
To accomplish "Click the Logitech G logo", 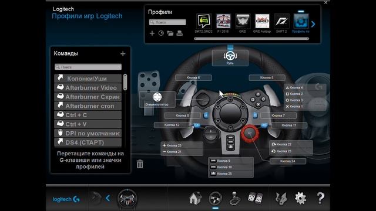I will [66, 199].
